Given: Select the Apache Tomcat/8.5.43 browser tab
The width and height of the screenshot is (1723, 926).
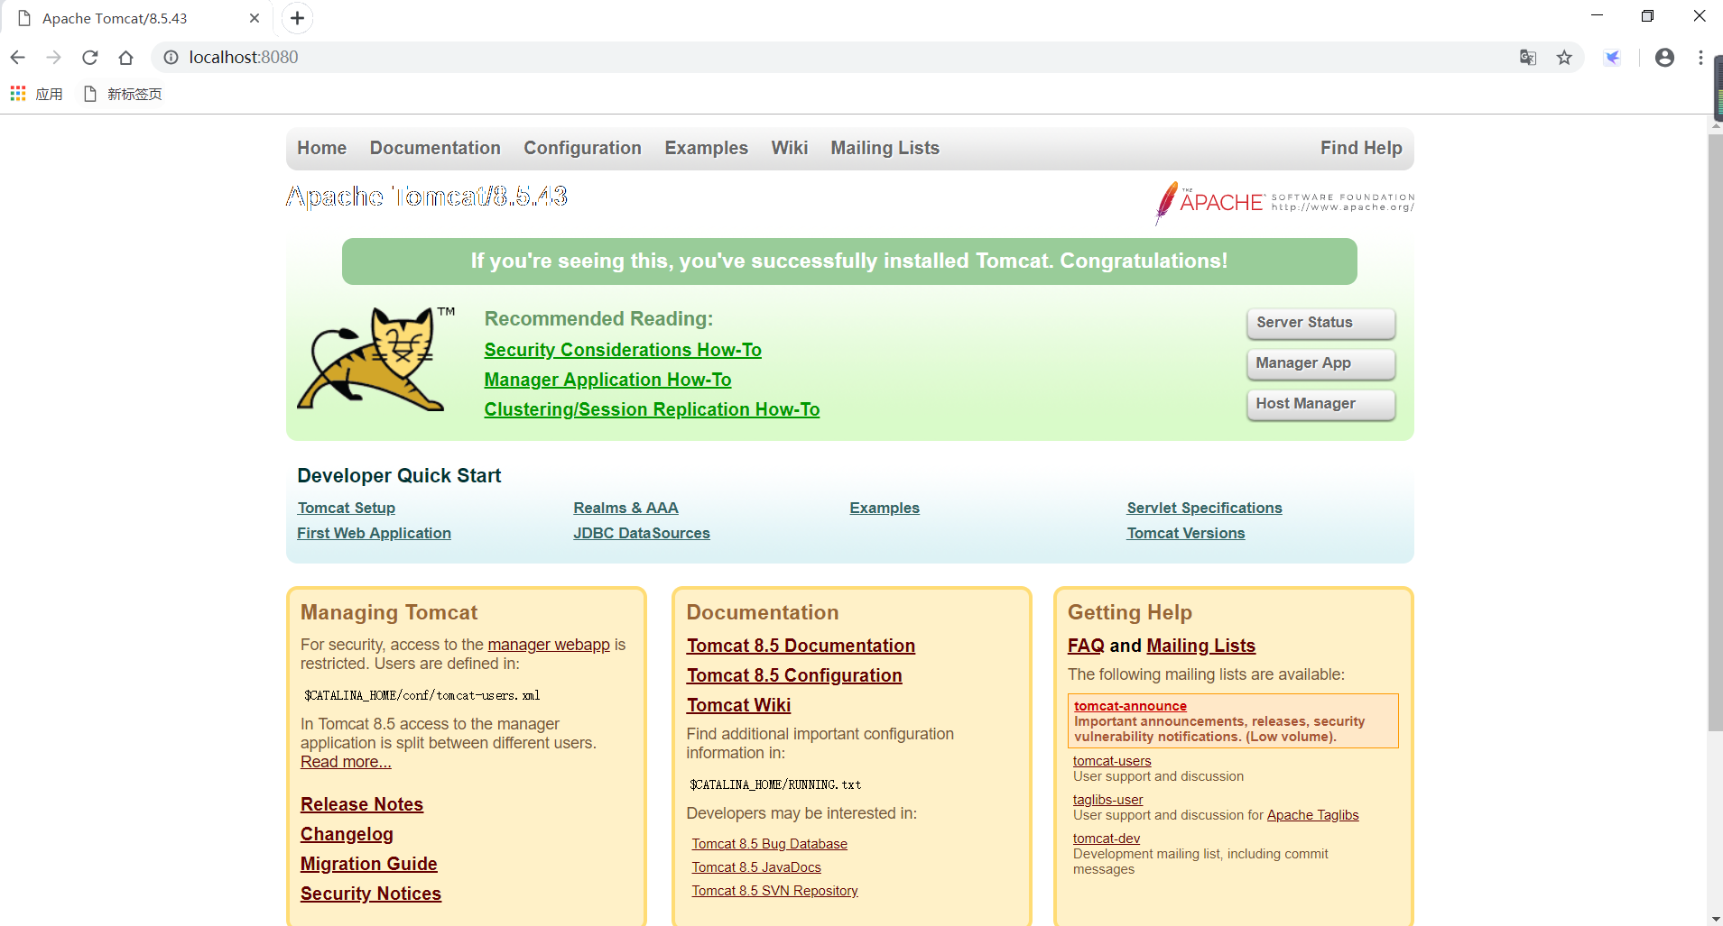Looking at the screenshot, I should (135, 18).
